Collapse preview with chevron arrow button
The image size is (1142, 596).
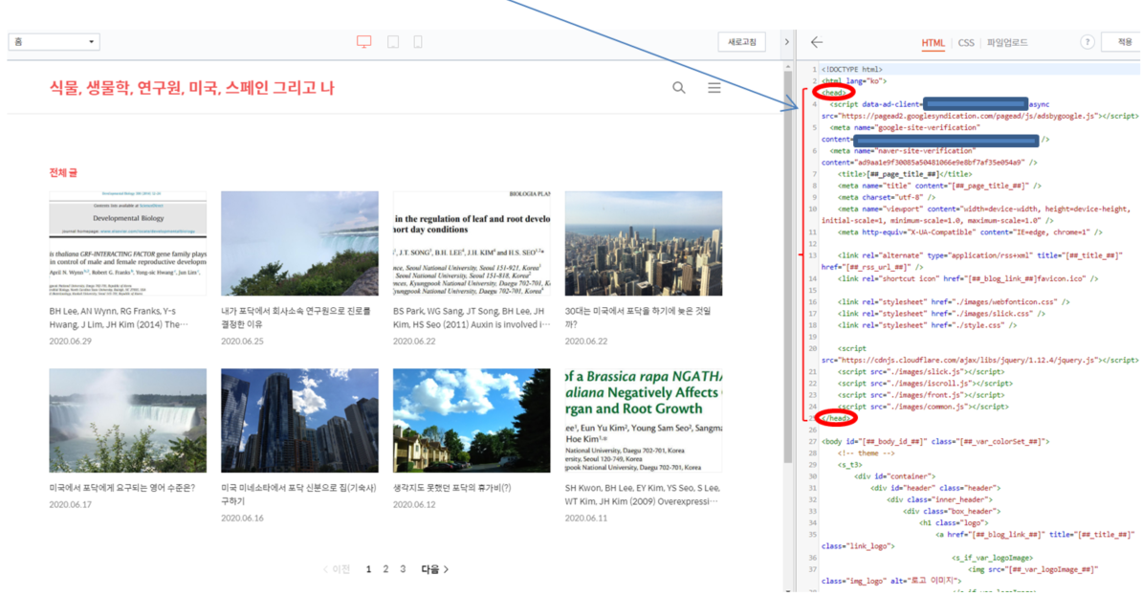(x=786, y=42)
